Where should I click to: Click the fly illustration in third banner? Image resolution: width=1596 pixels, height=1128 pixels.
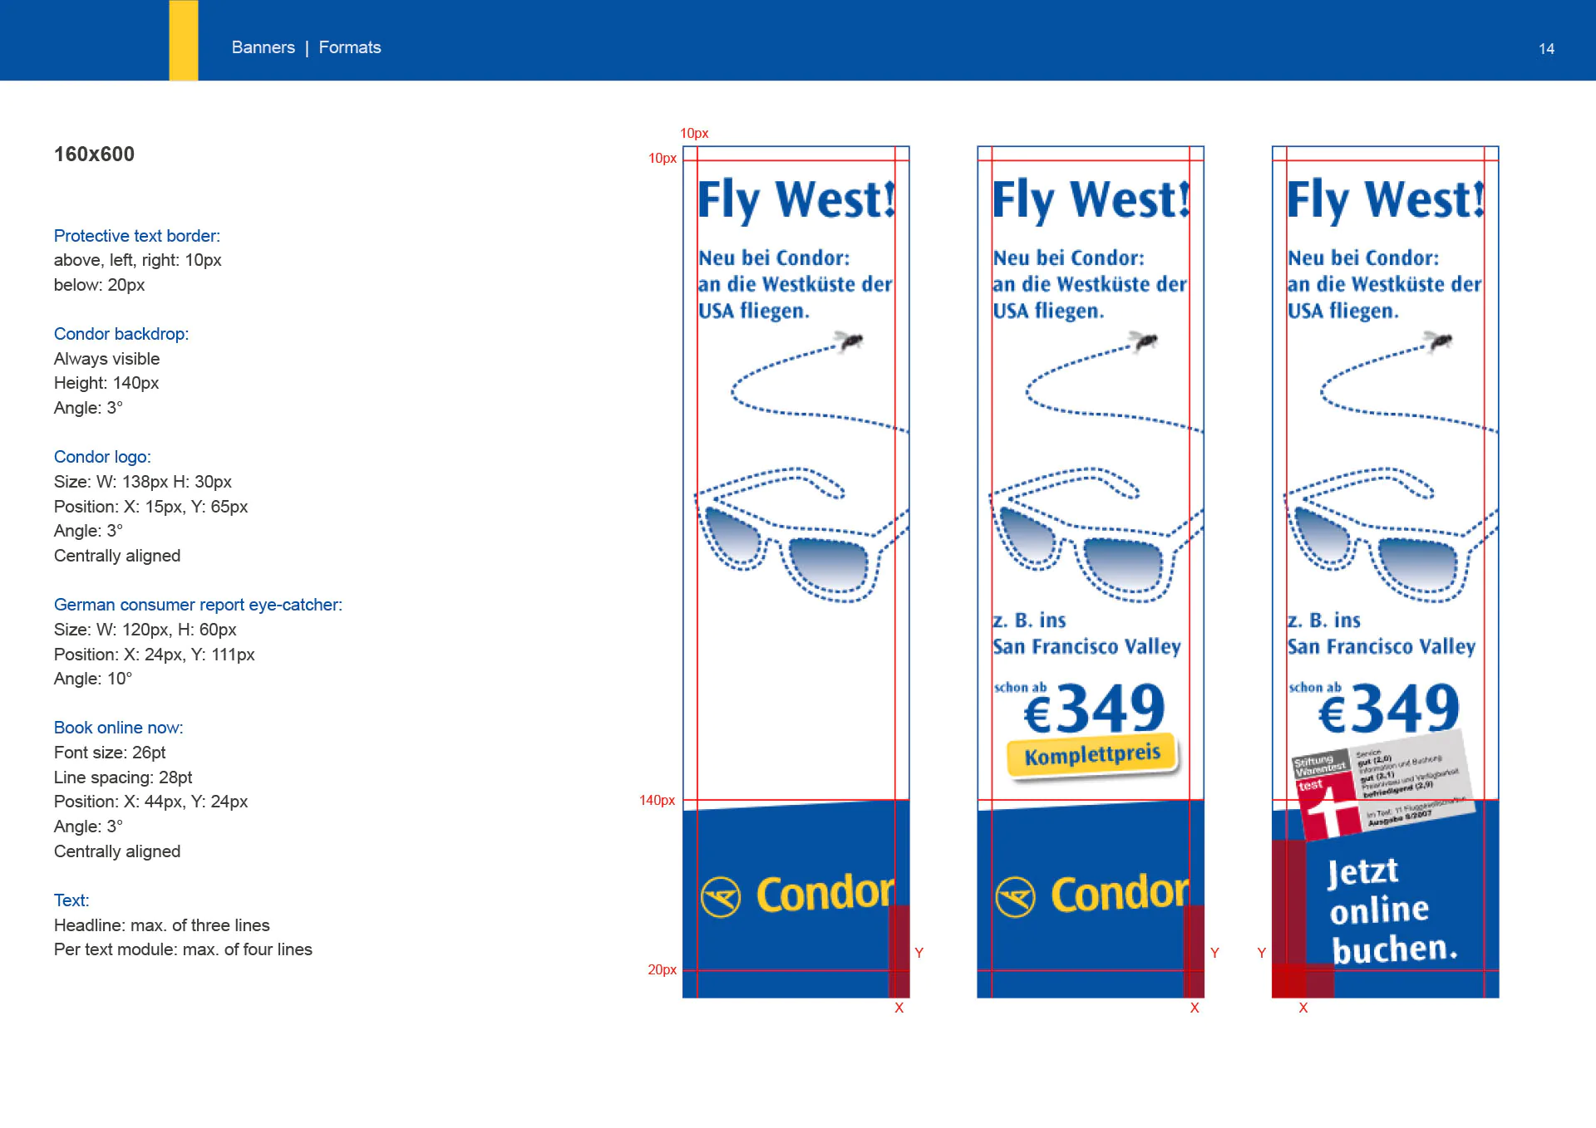[x=1439, y=340]
